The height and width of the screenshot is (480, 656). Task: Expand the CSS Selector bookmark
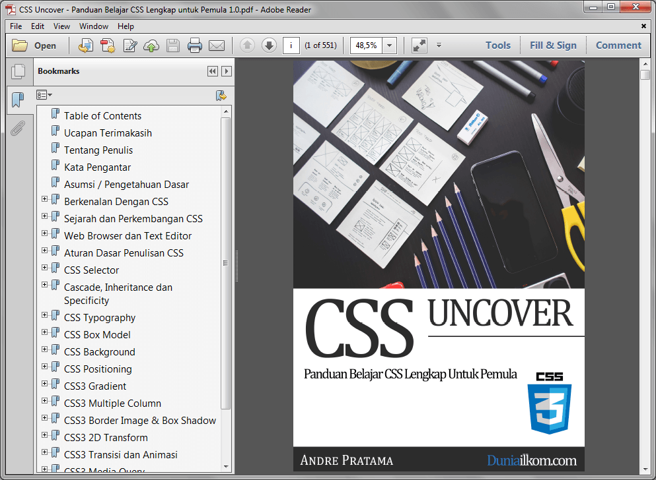pyautogui.click(x=44, y=267)
